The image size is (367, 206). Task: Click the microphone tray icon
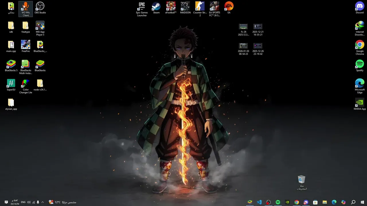[x=38, y=202]
